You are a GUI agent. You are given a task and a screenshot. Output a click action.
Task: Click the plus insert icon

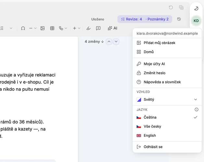tap(75, 28)
